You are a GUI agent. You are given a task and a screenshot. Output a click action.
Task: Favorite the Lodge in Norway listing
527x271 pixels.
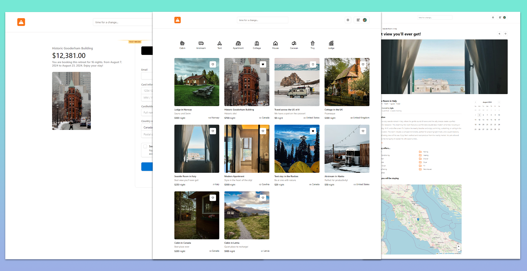tap(213, 64)
